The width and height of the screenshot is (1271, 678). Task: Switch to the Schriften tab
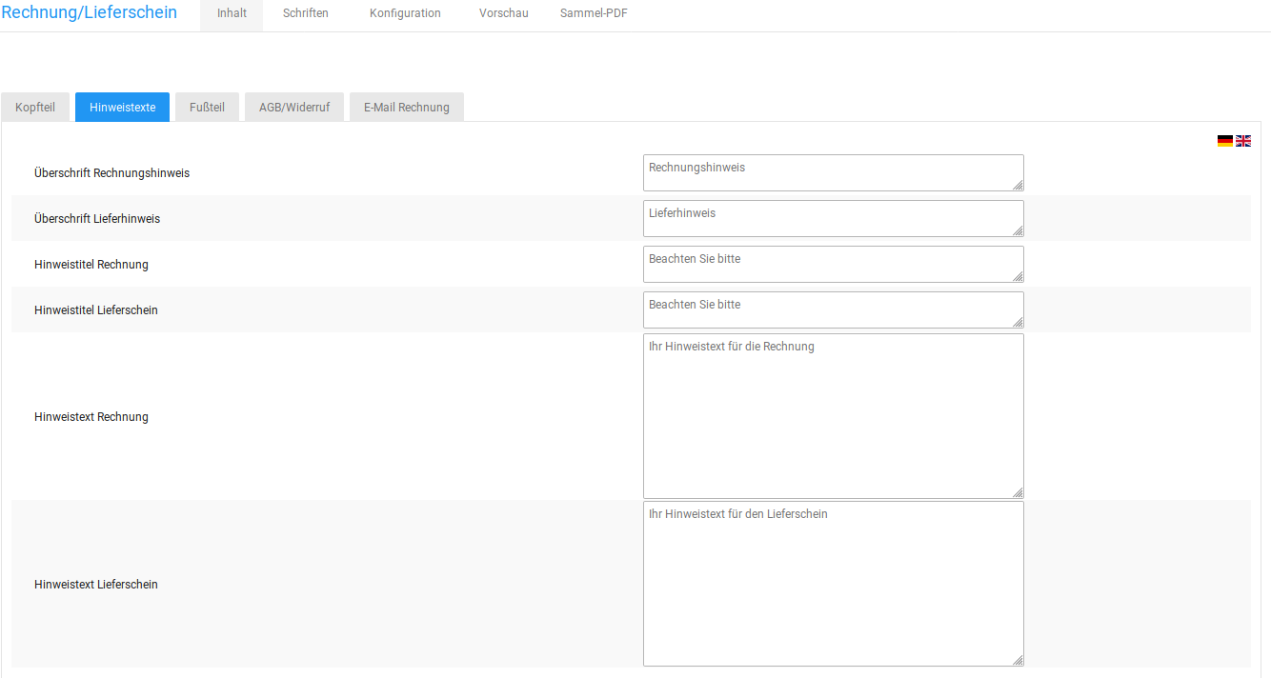pos(306,13)
